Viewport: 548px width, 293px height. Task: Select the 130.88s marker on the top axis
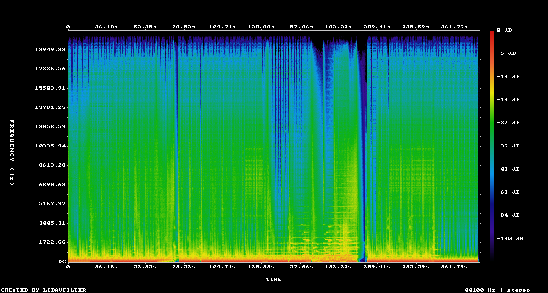point(260,27)
